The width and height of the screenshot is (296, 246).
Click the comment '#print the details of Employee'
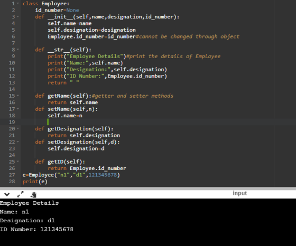click(x=173, y=56)
